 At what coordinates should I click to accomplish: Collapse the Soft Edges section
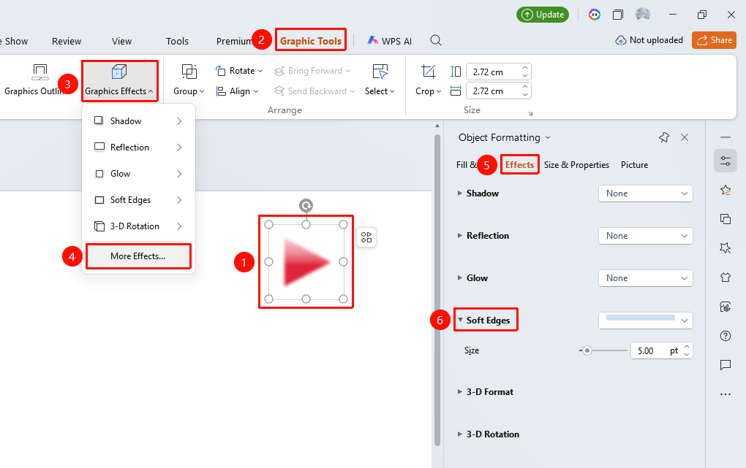click(x=460, y=321)
